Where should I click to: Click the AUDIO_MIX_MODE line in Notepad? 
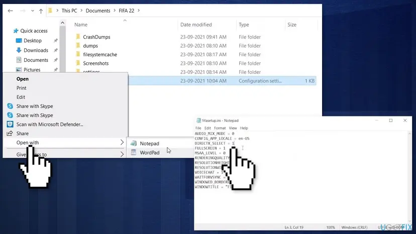[215, 134]
